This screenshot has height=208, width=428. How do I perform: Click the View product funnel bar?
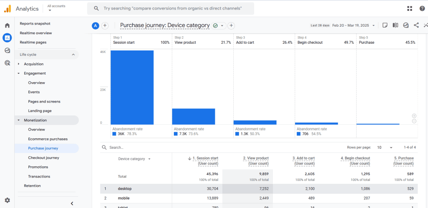(194, 117)
